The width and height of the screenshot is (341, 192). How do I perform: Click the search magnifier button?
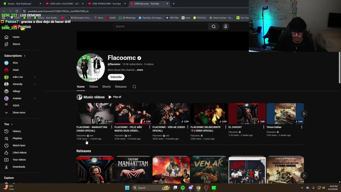click(214, 26)
